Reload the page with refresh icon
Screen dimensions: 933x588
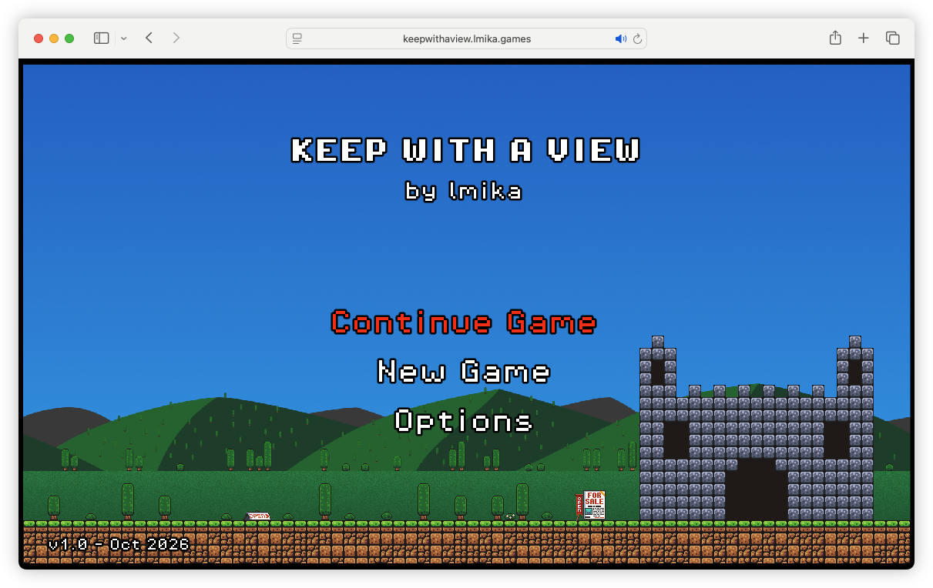[x=638, y=38]
